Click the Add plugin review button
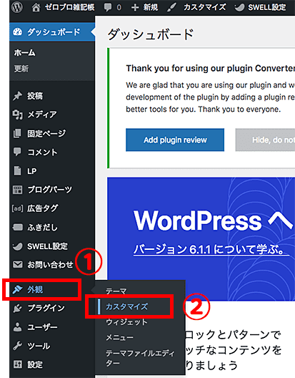 (x=175, y=140)
